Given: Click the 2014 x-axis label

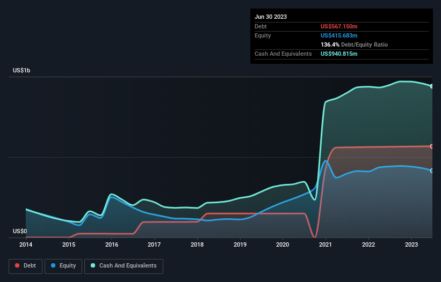Looking at the screenshot, I should pyautogui.click(x=26, y=244).
